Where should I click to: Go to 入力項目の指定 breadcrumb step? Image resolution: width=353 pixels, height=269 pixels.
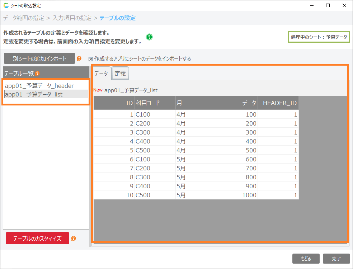tap(72, 18)
